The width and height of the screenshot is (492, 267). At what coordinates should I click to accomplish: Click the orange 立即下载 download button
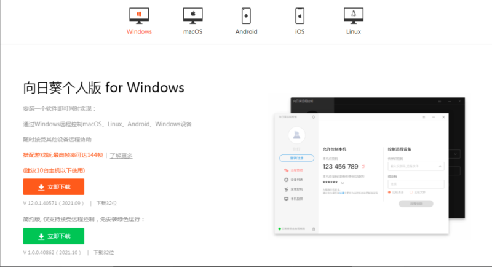(54, 187)
